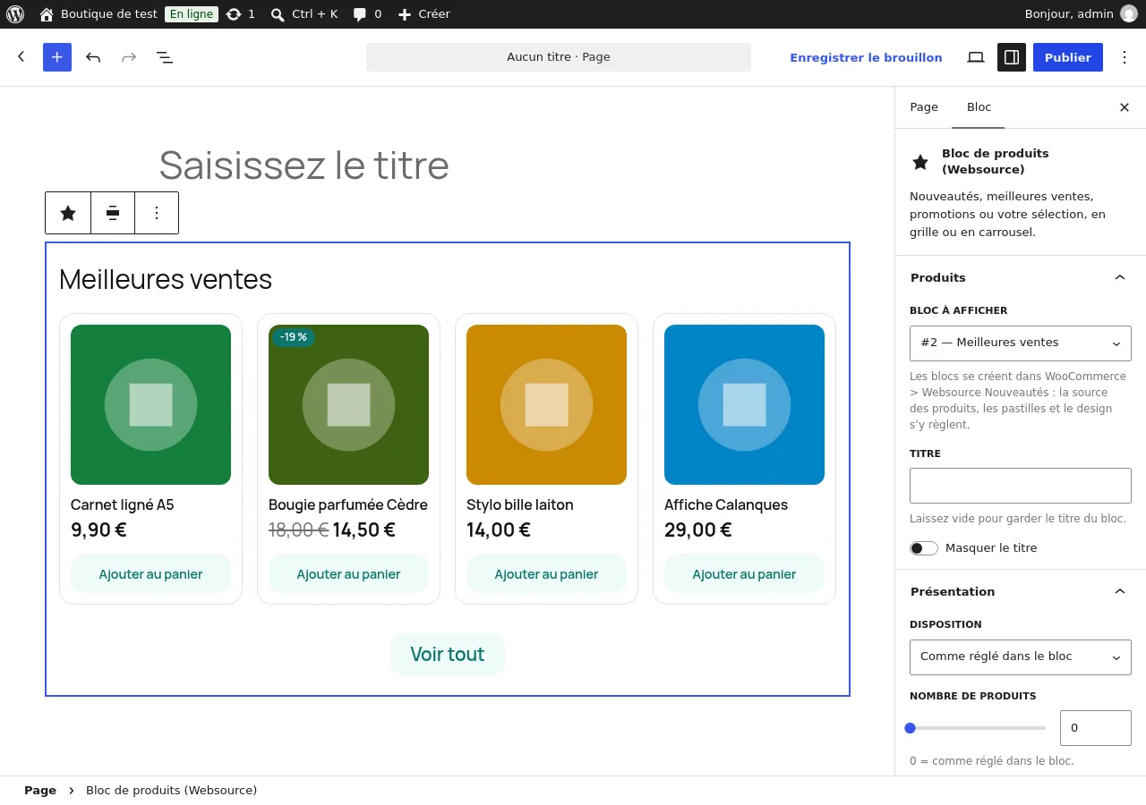Click the star icon beside Bloc de produits heading
The height and width of the screenshot is (805, 1146).
tap(920, 162)
